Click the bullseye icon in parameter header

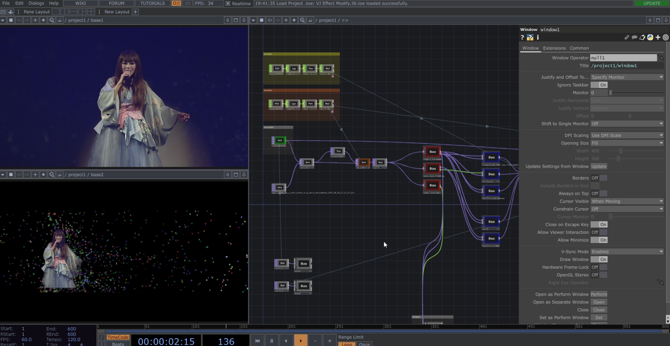[666, 37]
